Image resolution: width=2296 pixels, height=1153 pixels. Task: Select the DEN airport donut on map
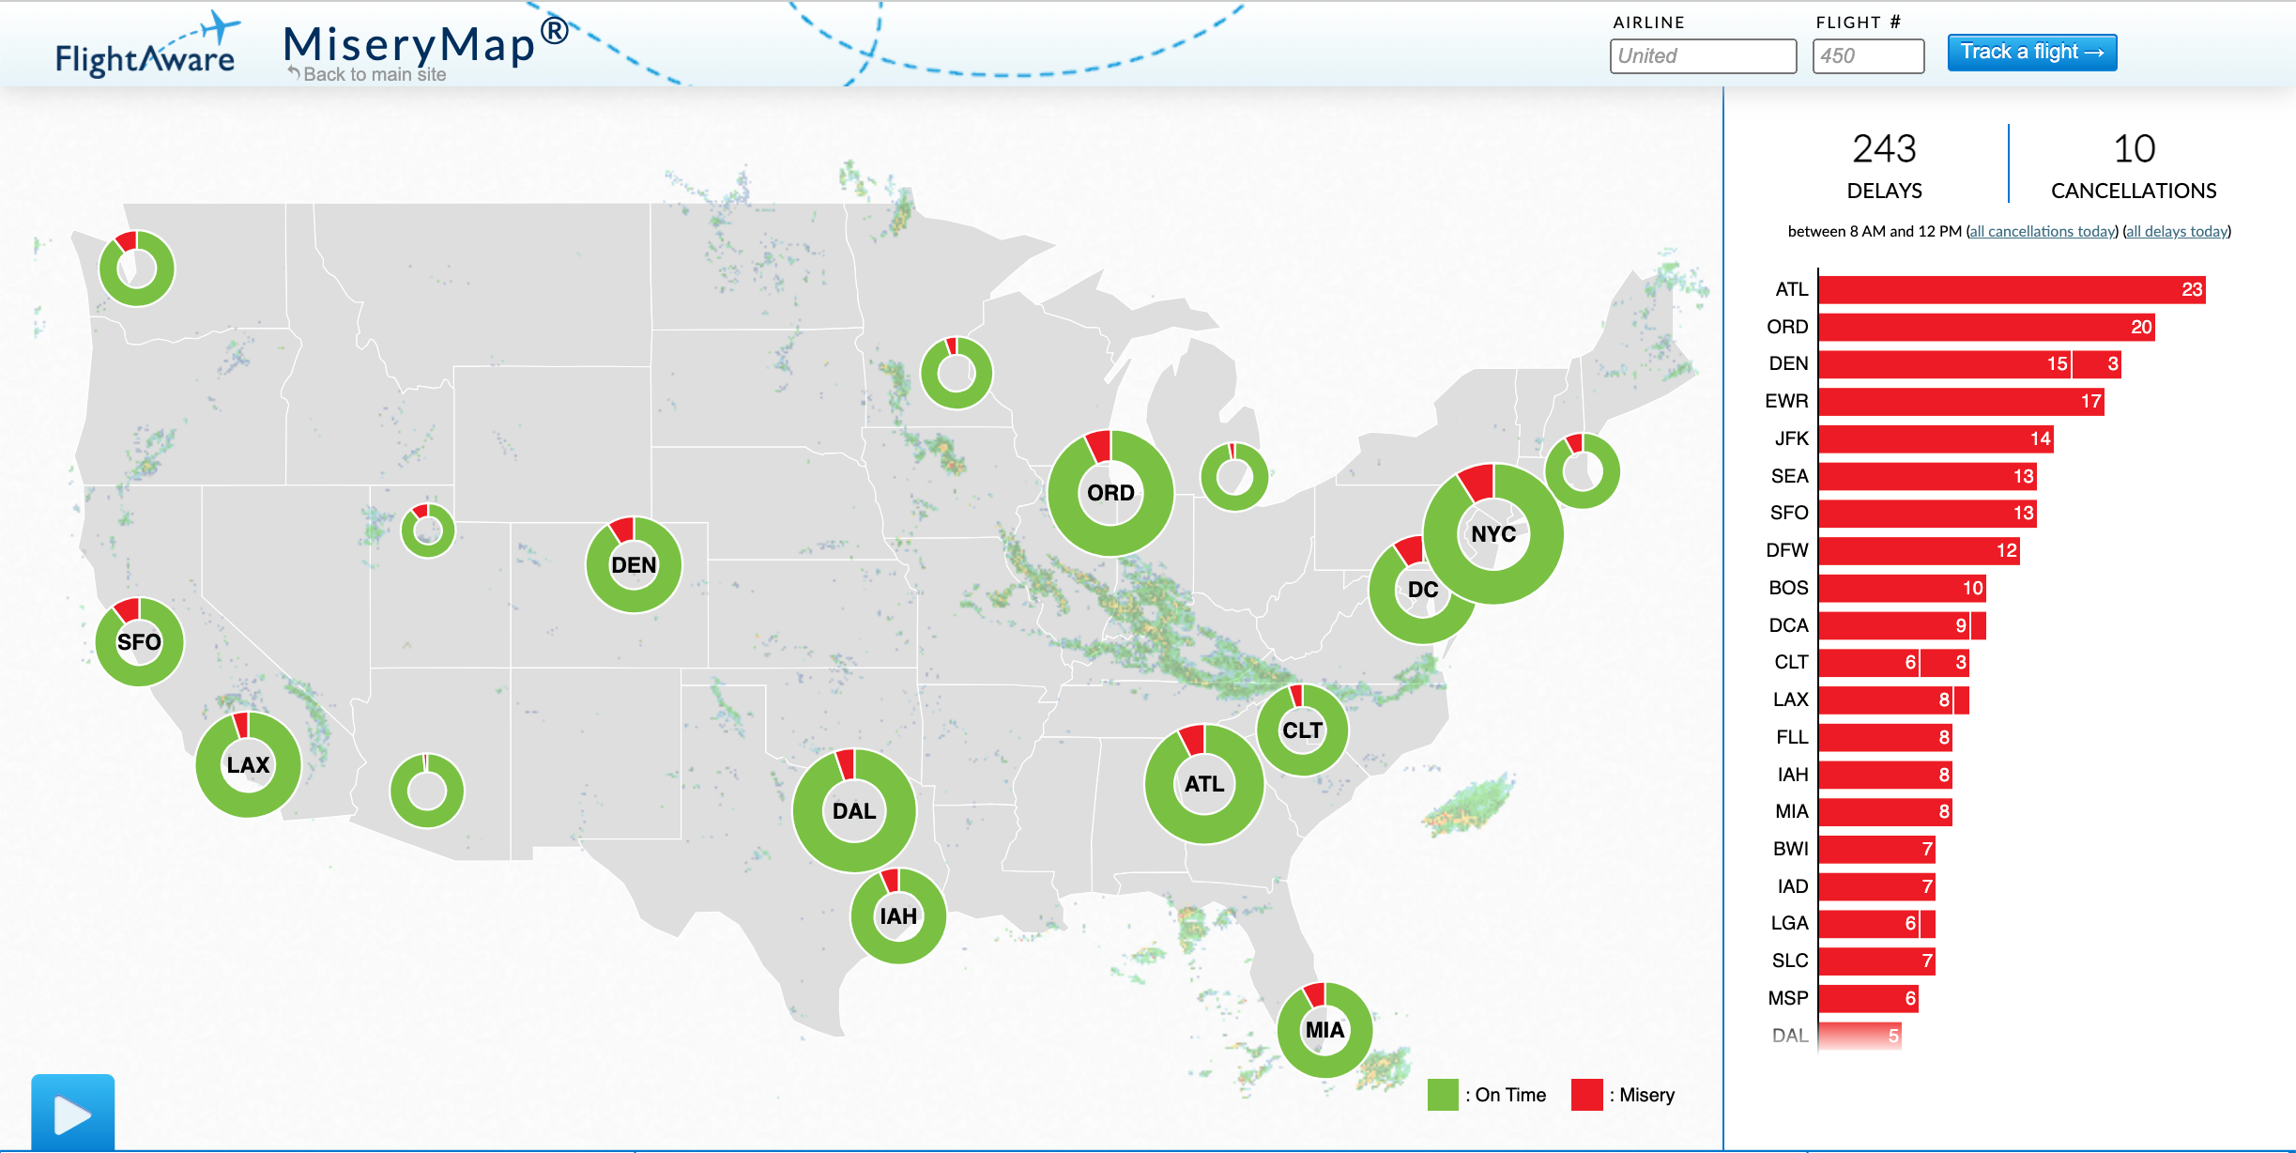tap(634, 564)
